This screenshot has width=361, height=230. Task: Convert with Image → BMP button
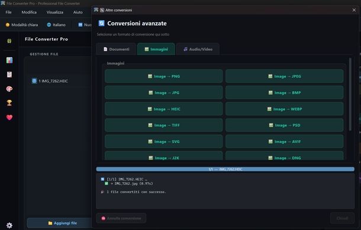click(284, 92)
